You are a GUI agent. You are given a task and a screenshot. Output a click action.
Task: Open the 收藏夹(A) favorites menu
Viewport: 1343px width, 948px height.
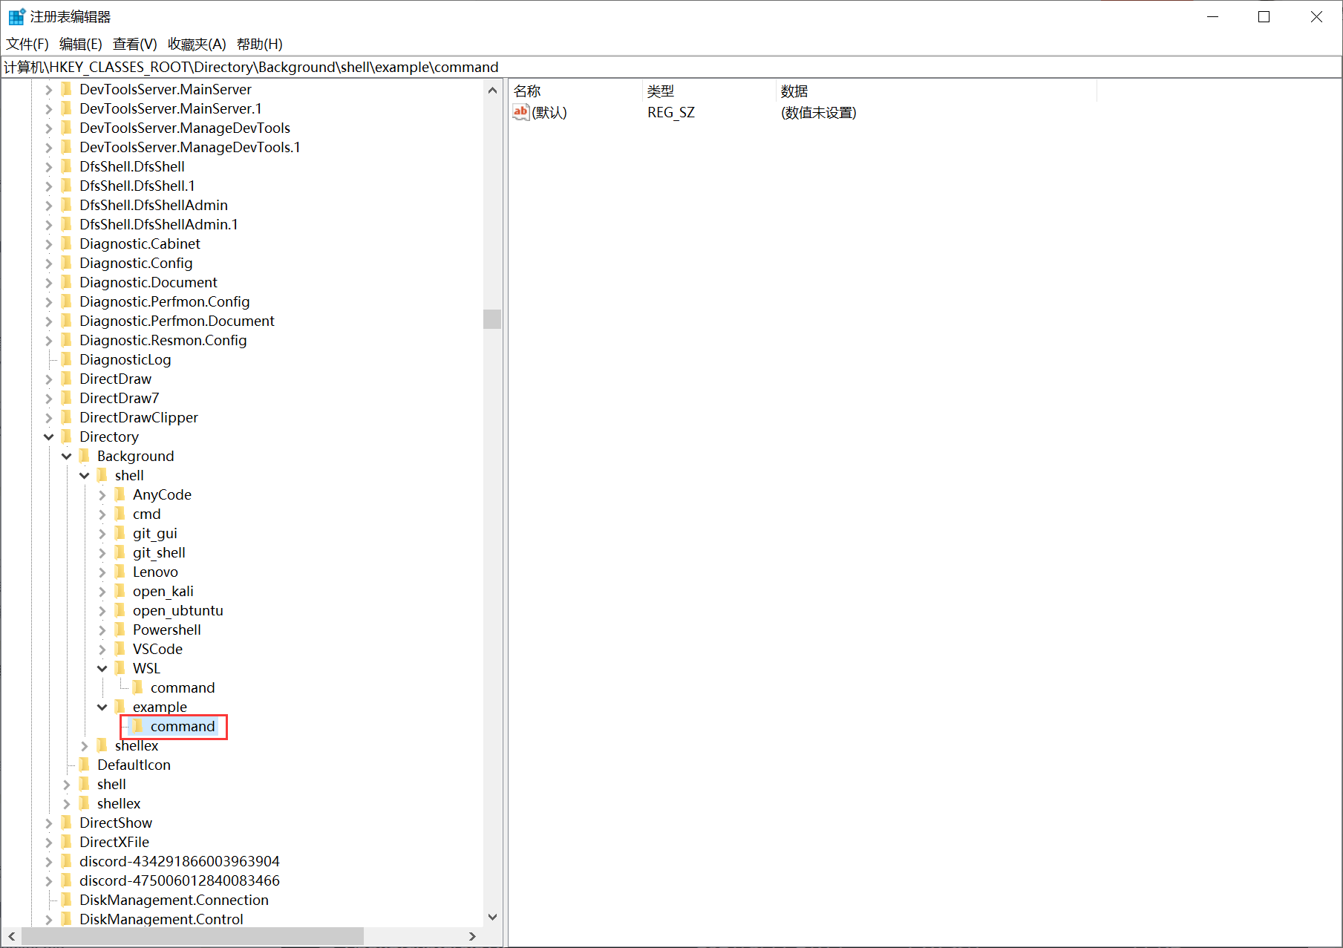point(197,44)
